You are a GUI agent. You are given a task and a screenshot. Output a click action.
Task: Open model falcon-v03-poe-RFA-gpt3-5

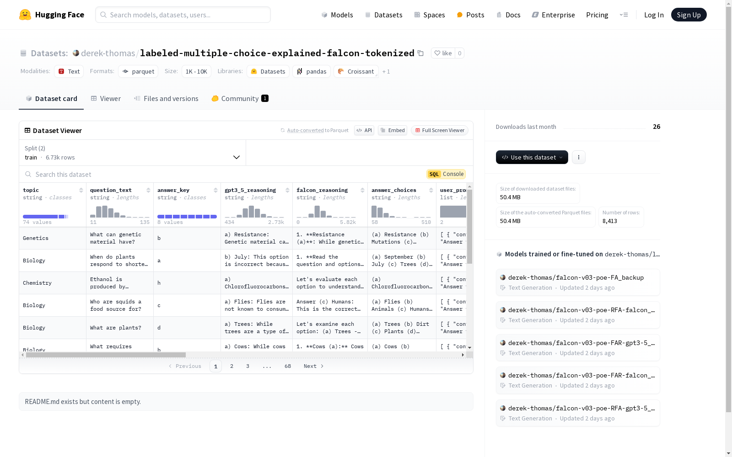[578, 413]
